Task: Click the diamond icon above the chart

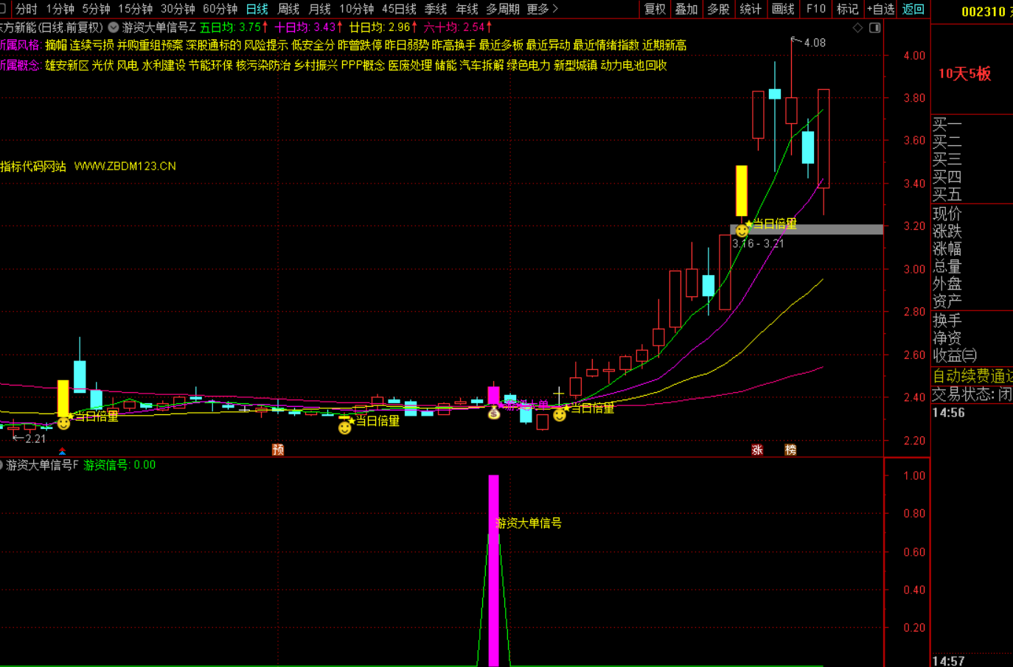Action: click(x=857, y=28)
